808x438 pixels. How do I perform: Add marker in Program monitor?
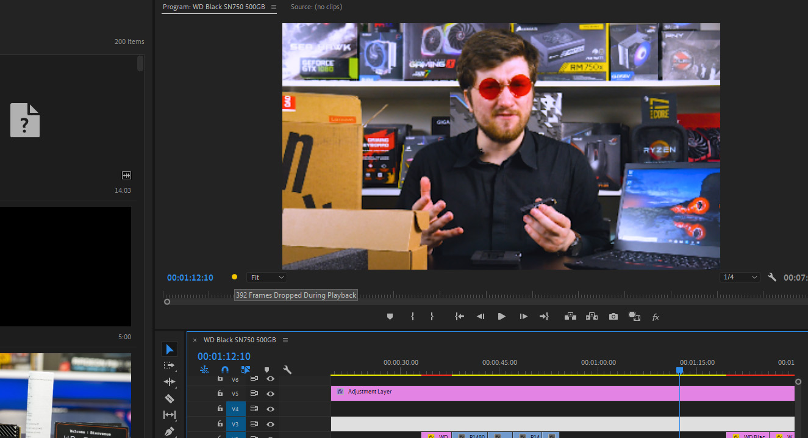390,317
